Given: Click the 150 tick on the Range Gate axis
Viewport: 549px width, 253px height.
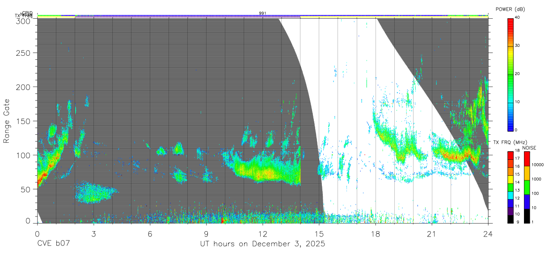Looking at the screenshot, I should pyautogui.click(x=24, y=121).
